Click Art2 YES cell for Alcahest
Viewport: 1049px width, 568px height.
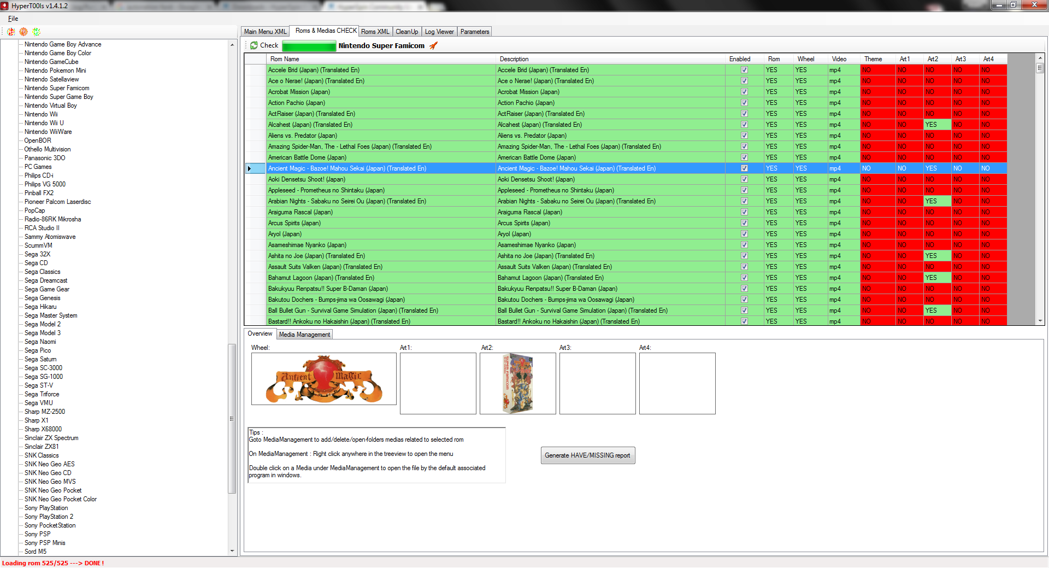[x=937, y=125]
